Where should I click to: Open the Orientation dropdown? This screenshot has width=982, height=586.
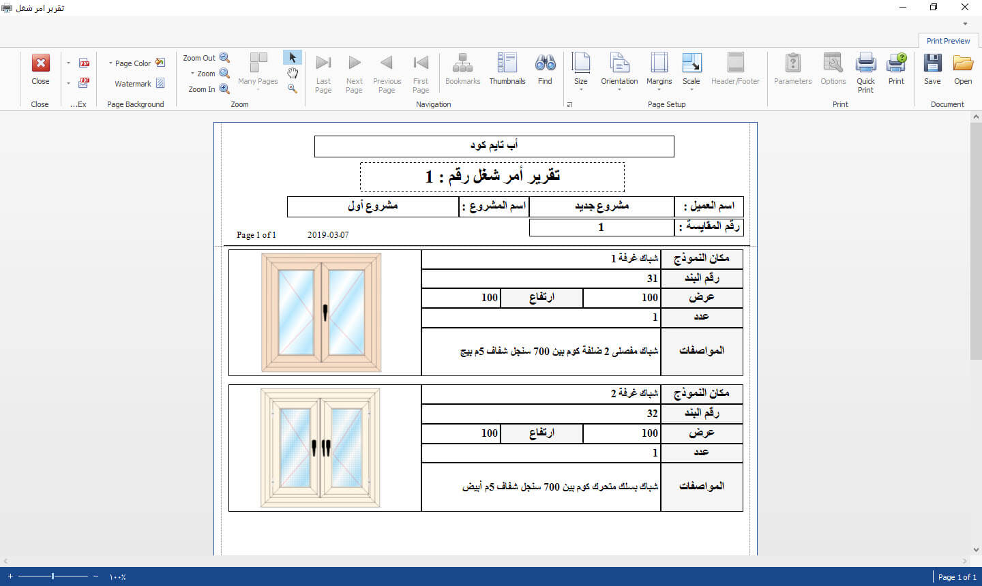tap(619, 68)
